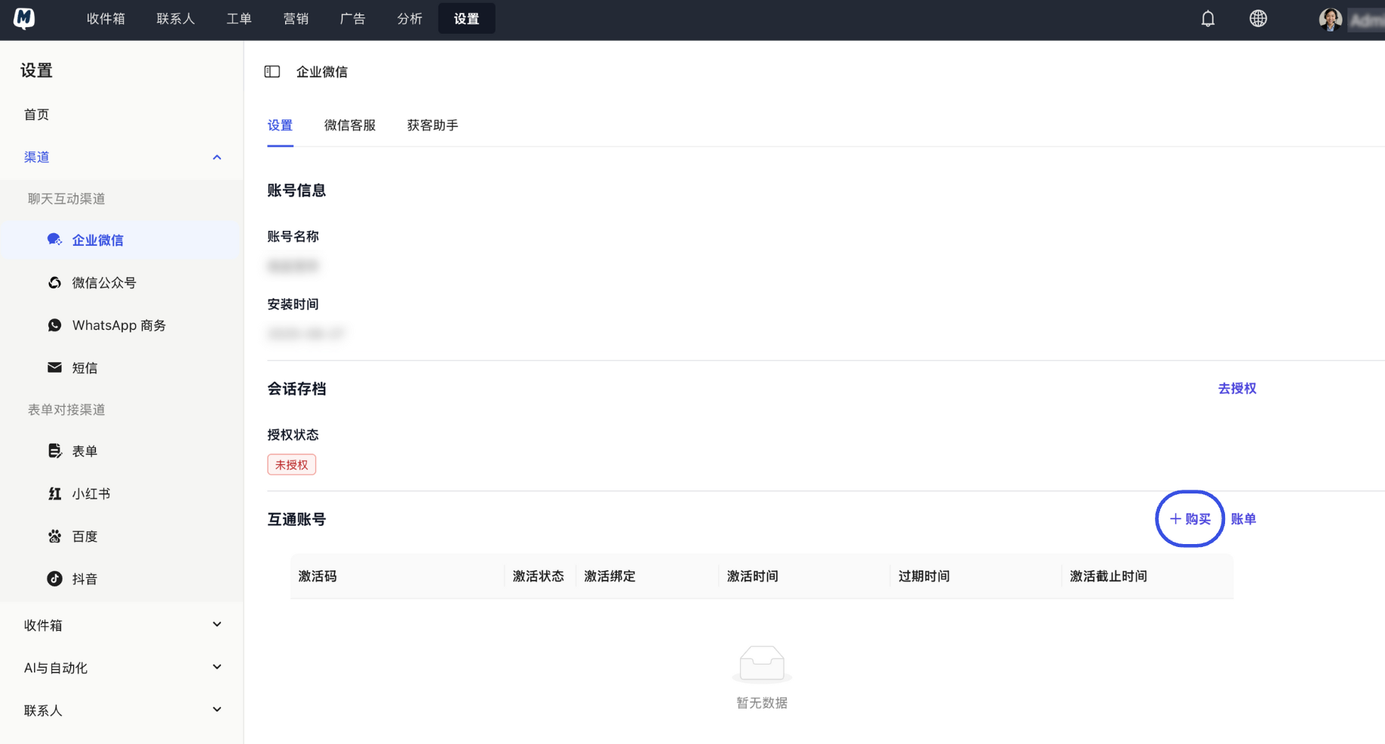Screen dimensions: 1385x744
Task: Open the 短信 channel settings
Action: pyautogui.click(x=84, y=367)
